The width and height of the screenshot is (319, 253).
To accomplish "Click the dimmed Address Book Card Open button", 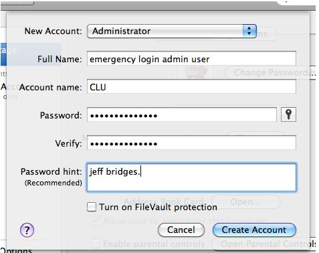I will (x=245, y=201).
